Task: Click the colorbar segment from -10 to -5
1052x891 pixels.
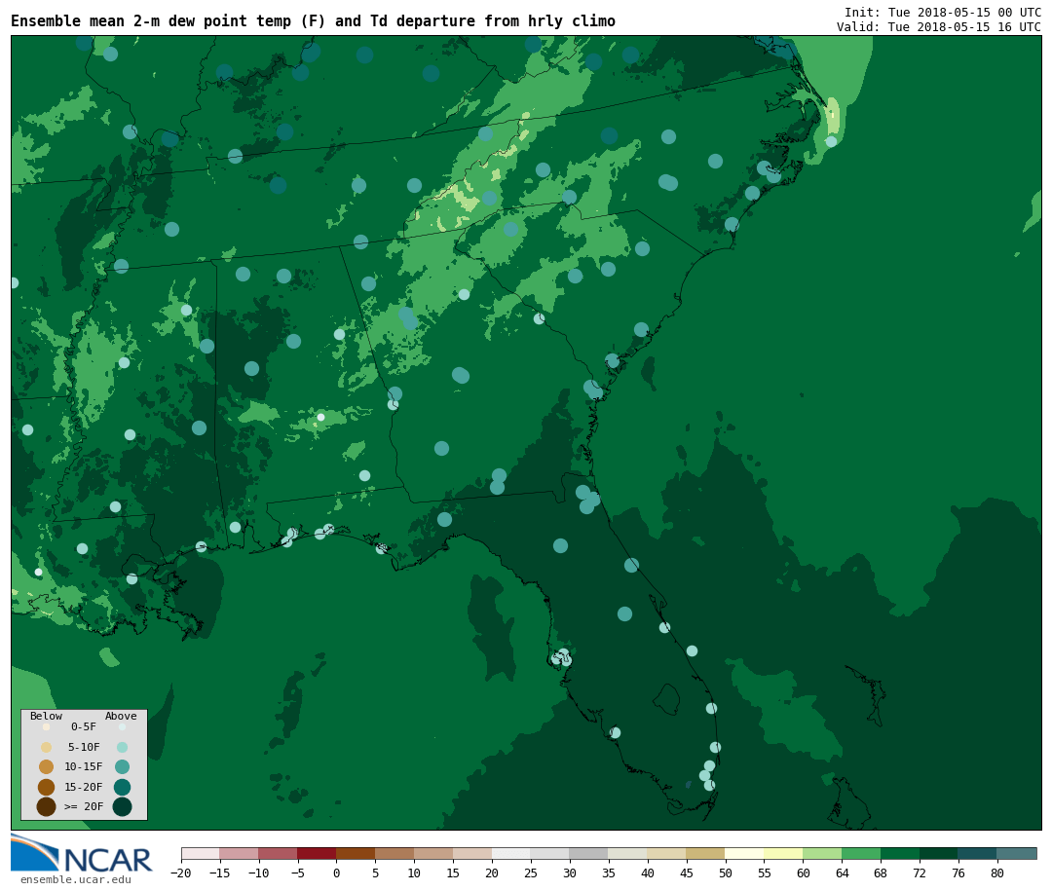Action: (279, 853)
